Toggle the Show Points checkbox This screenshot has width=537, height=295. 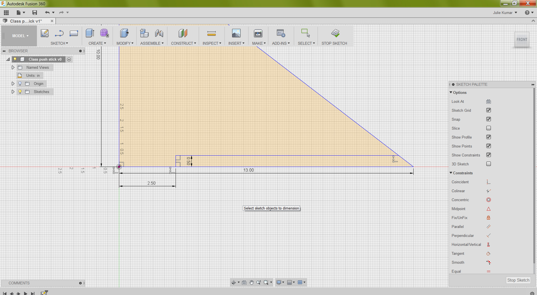(x=489, y=146)
